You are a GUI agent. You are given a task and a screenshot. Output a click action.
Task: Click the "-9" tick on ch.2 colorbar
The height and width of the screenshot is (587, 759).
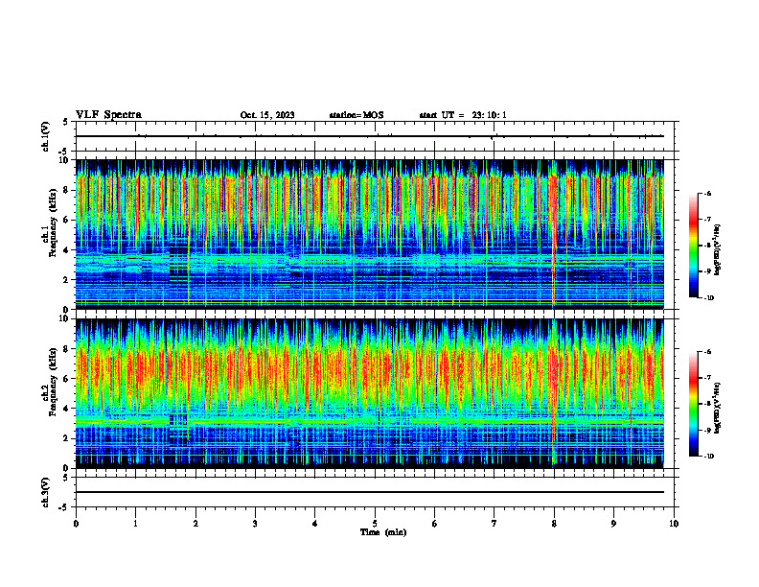(x=707, y=430)
